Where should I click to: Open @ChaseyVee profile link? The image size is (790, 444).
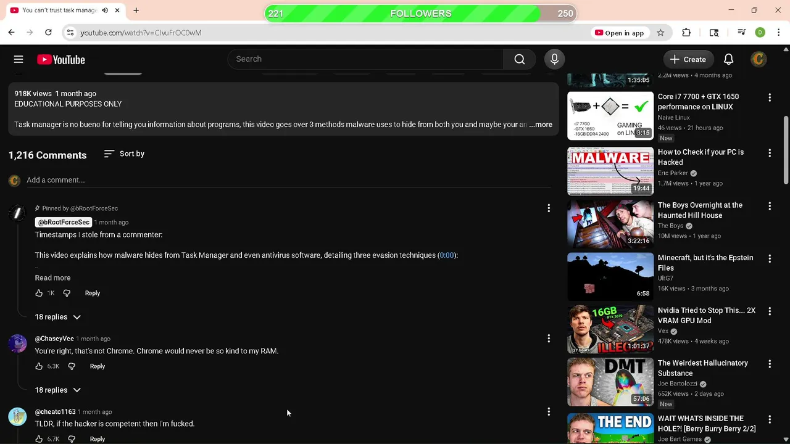tap(54, 339)
